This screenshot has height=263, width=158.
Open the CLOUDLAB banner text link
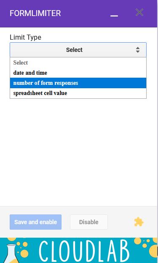coord(84,251)
